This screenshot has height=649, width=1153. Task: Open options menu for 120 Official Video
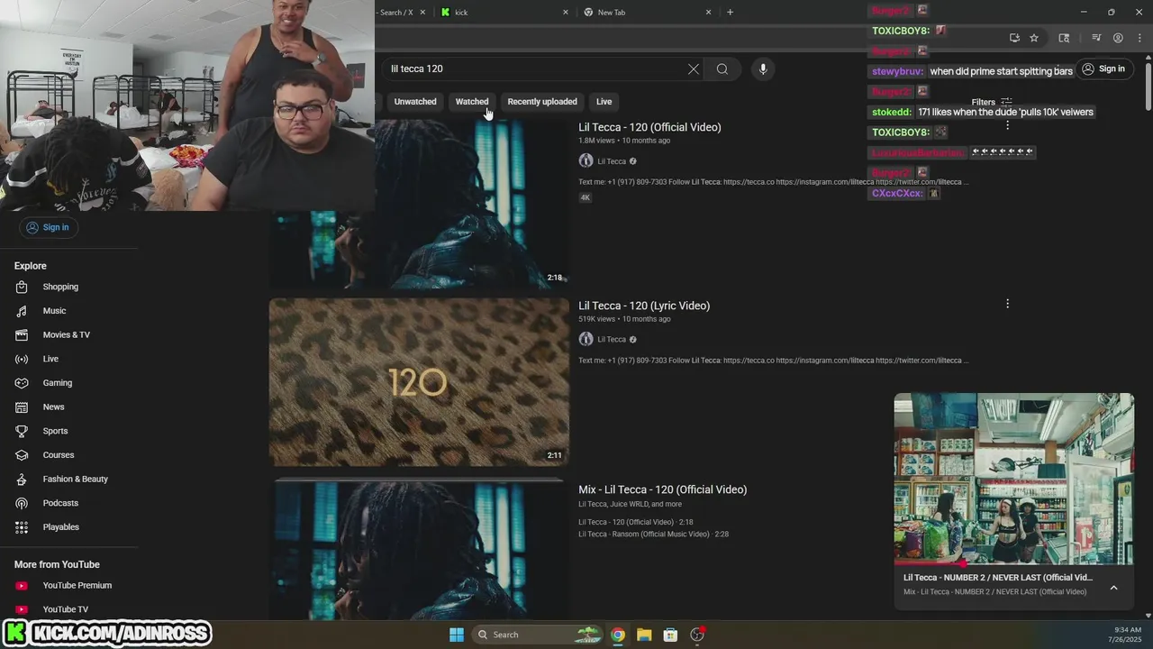click(1007, 125)
